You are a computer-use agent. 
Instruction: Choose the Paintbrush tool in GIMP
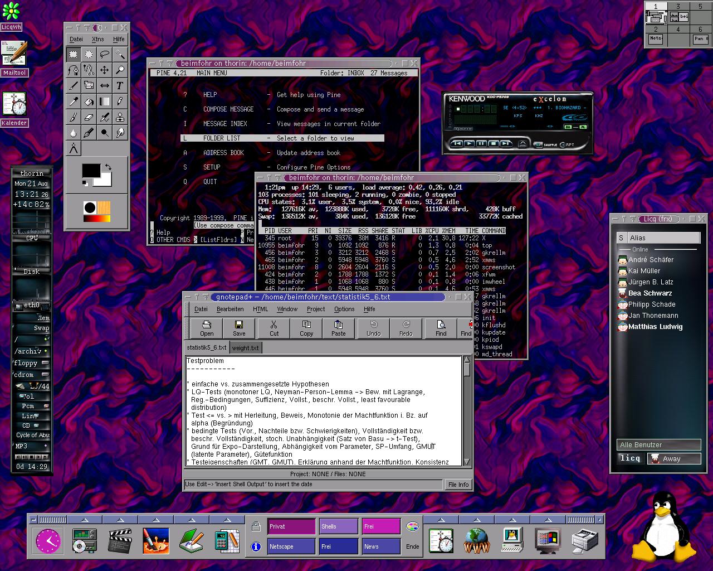73,117
